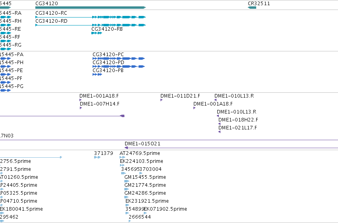Open transcript label CG34120-RD
The height and width of the screenshot is (223, 338).
[x=51, y=21]
